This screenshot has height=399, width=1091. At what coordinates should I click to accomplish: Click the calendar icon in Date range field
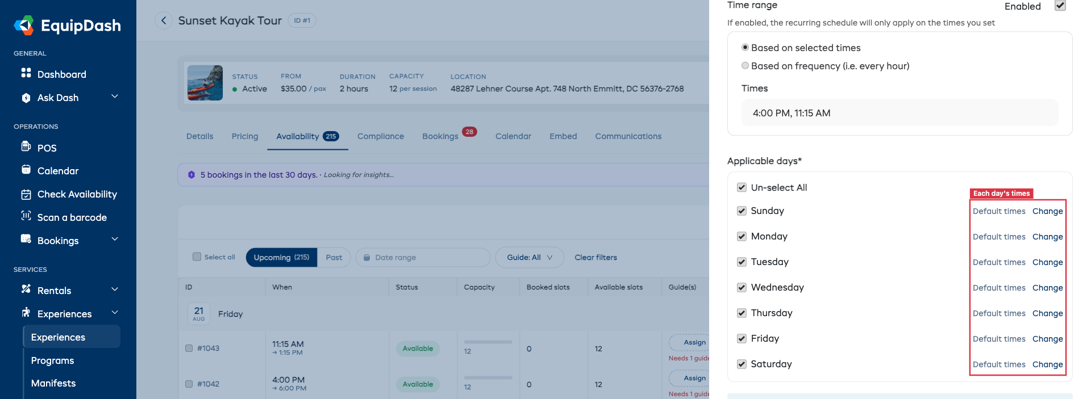click(x=367, y=257)
